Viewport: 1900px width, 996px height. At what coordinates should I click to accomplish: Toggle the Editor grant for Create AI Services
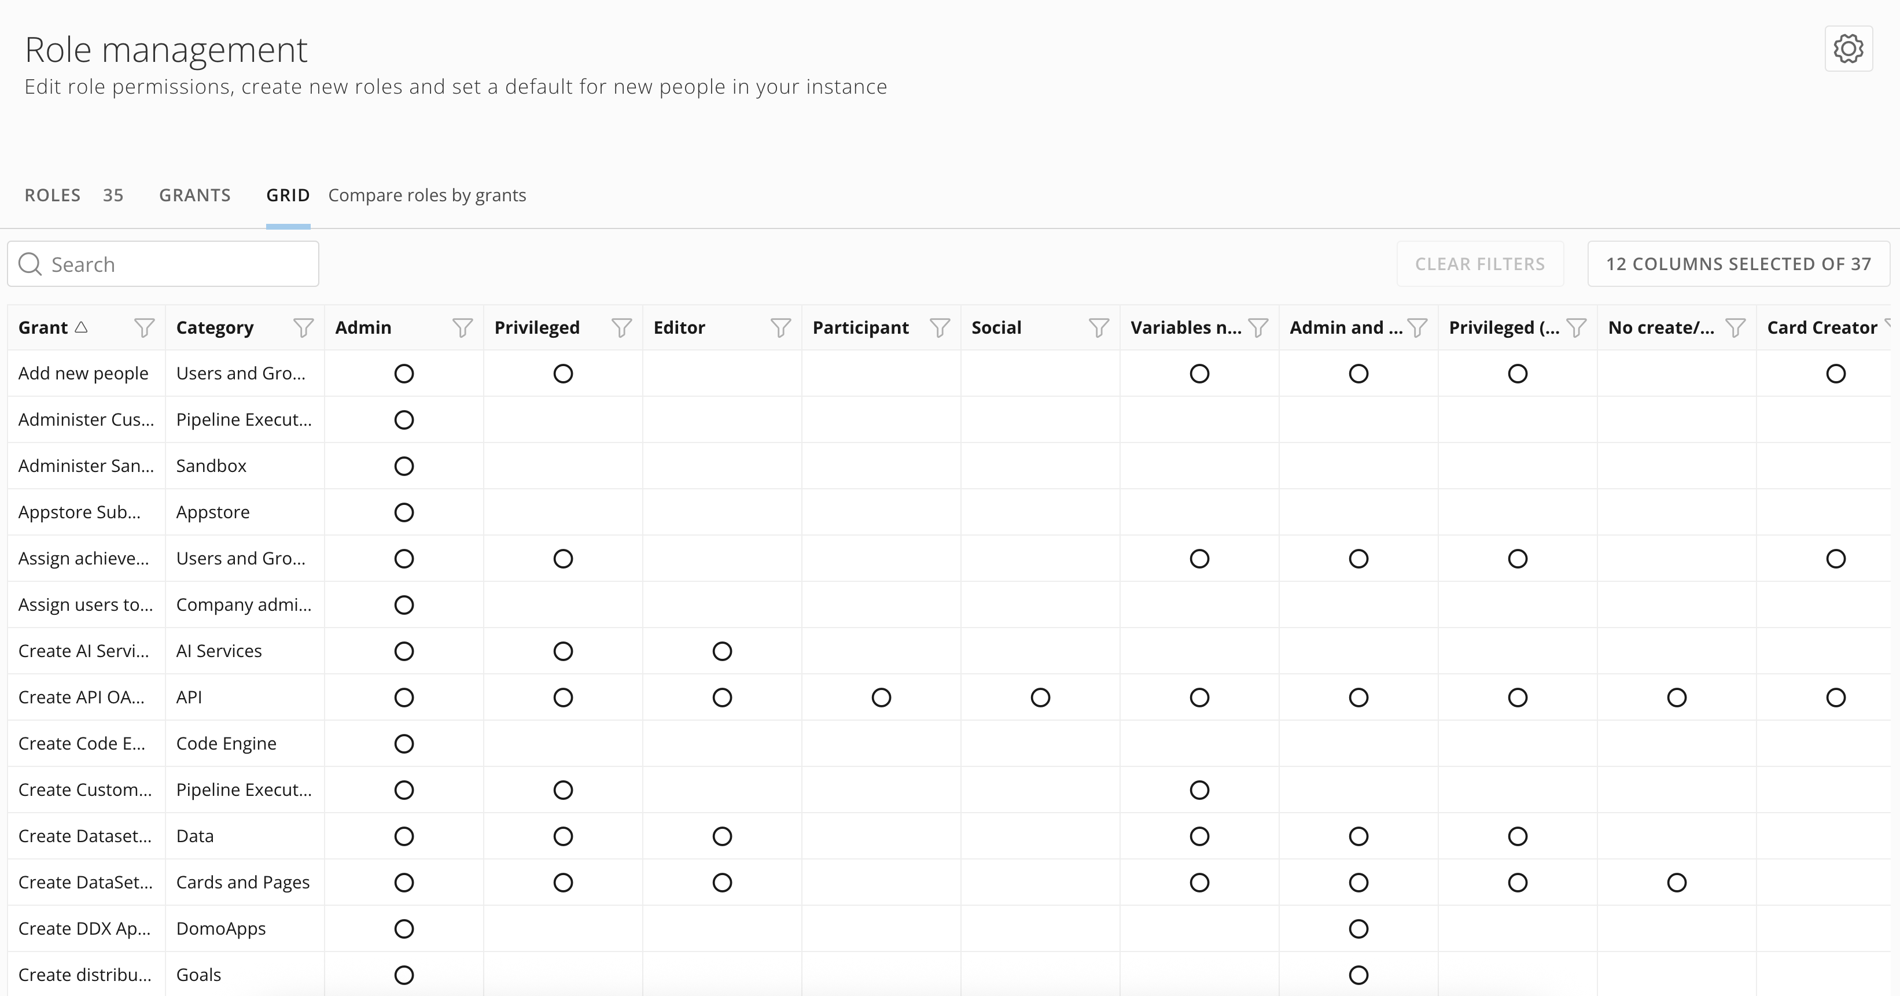(723, 651)
